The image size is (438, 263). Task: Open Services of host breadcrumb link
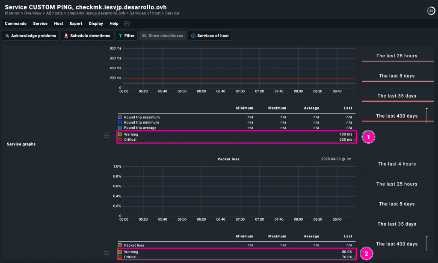[x=146, y=13]
